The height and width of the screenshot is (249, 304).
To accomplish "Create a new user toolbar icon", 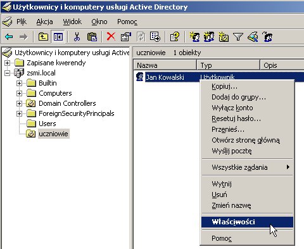I will pos(194,37).
